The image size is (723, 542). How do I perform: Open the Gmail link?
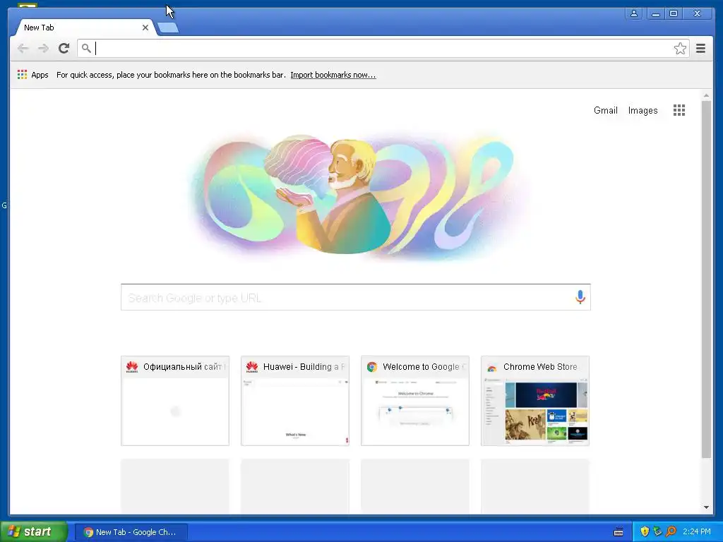click(x=605, y=111)
